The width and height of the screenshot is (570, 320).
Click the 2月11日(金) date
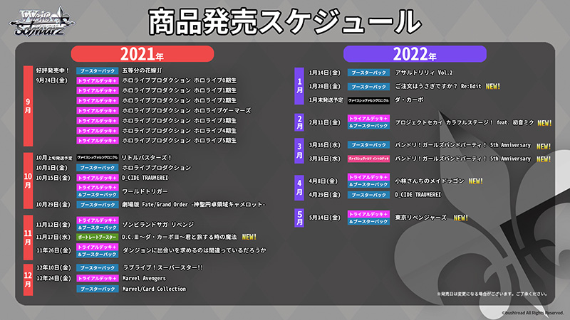(325, 122)
